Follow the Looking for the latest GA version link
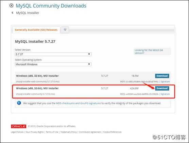 (x=149, y=52)
